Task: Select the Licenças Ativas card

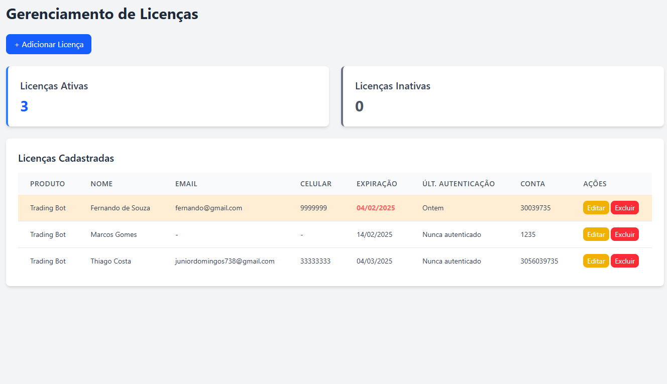Action: [x=168, y=96]
